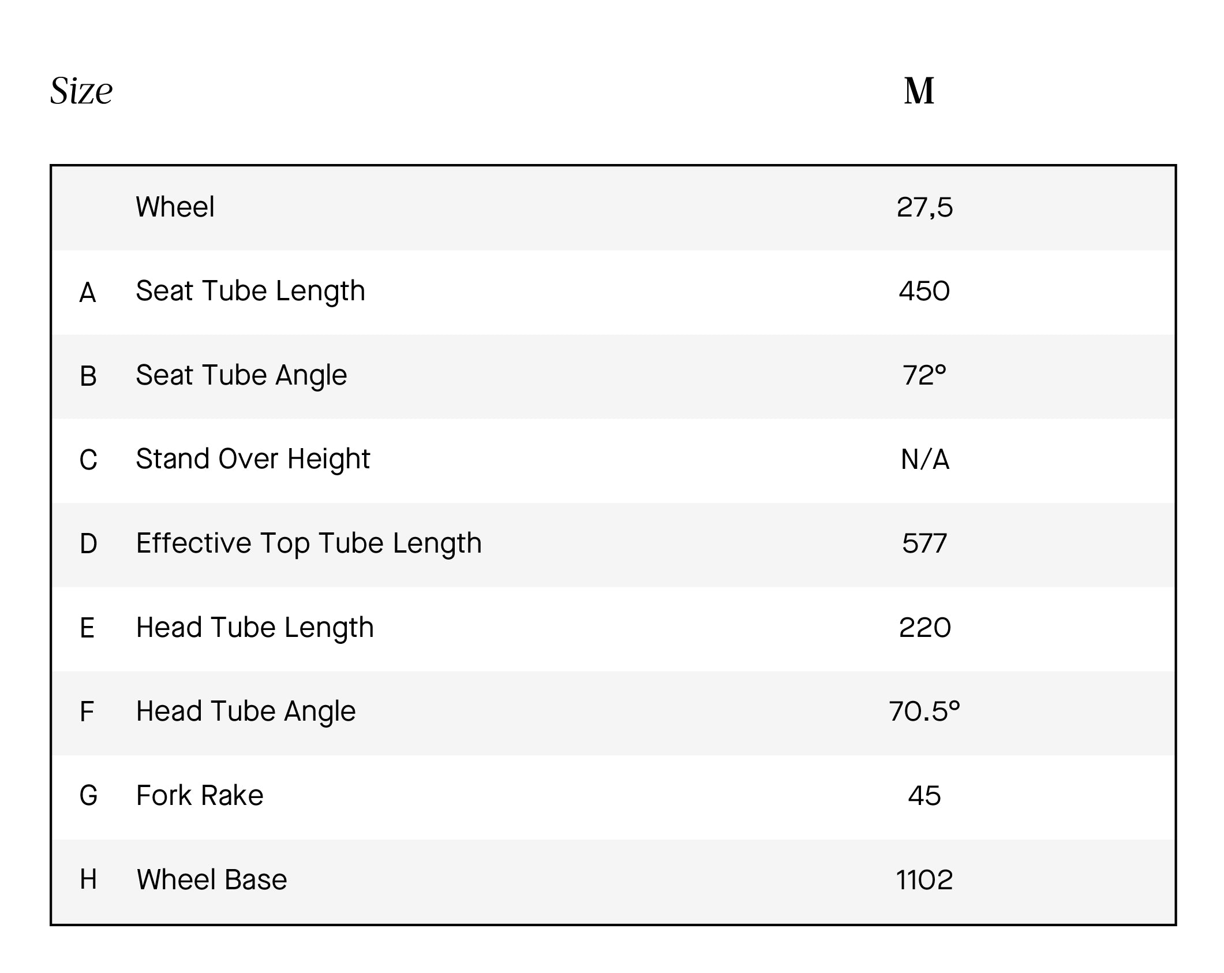The height and width of the screenshot is (973, 1224).
Task: Select the Wheel row label
Action: [175, 207]
